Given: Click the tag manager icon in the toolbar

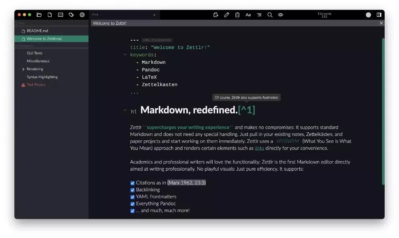Looking at the screenshot, I should tap(71, 15).
